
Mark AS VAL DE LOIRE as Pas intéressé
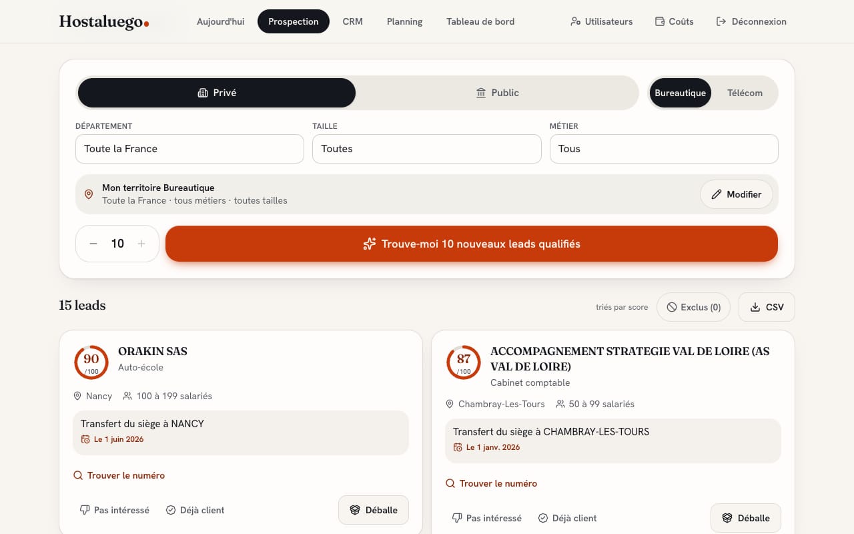tap(487, 518)
